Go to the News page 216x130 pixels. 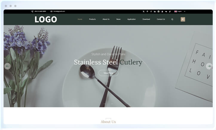point(118,19)
